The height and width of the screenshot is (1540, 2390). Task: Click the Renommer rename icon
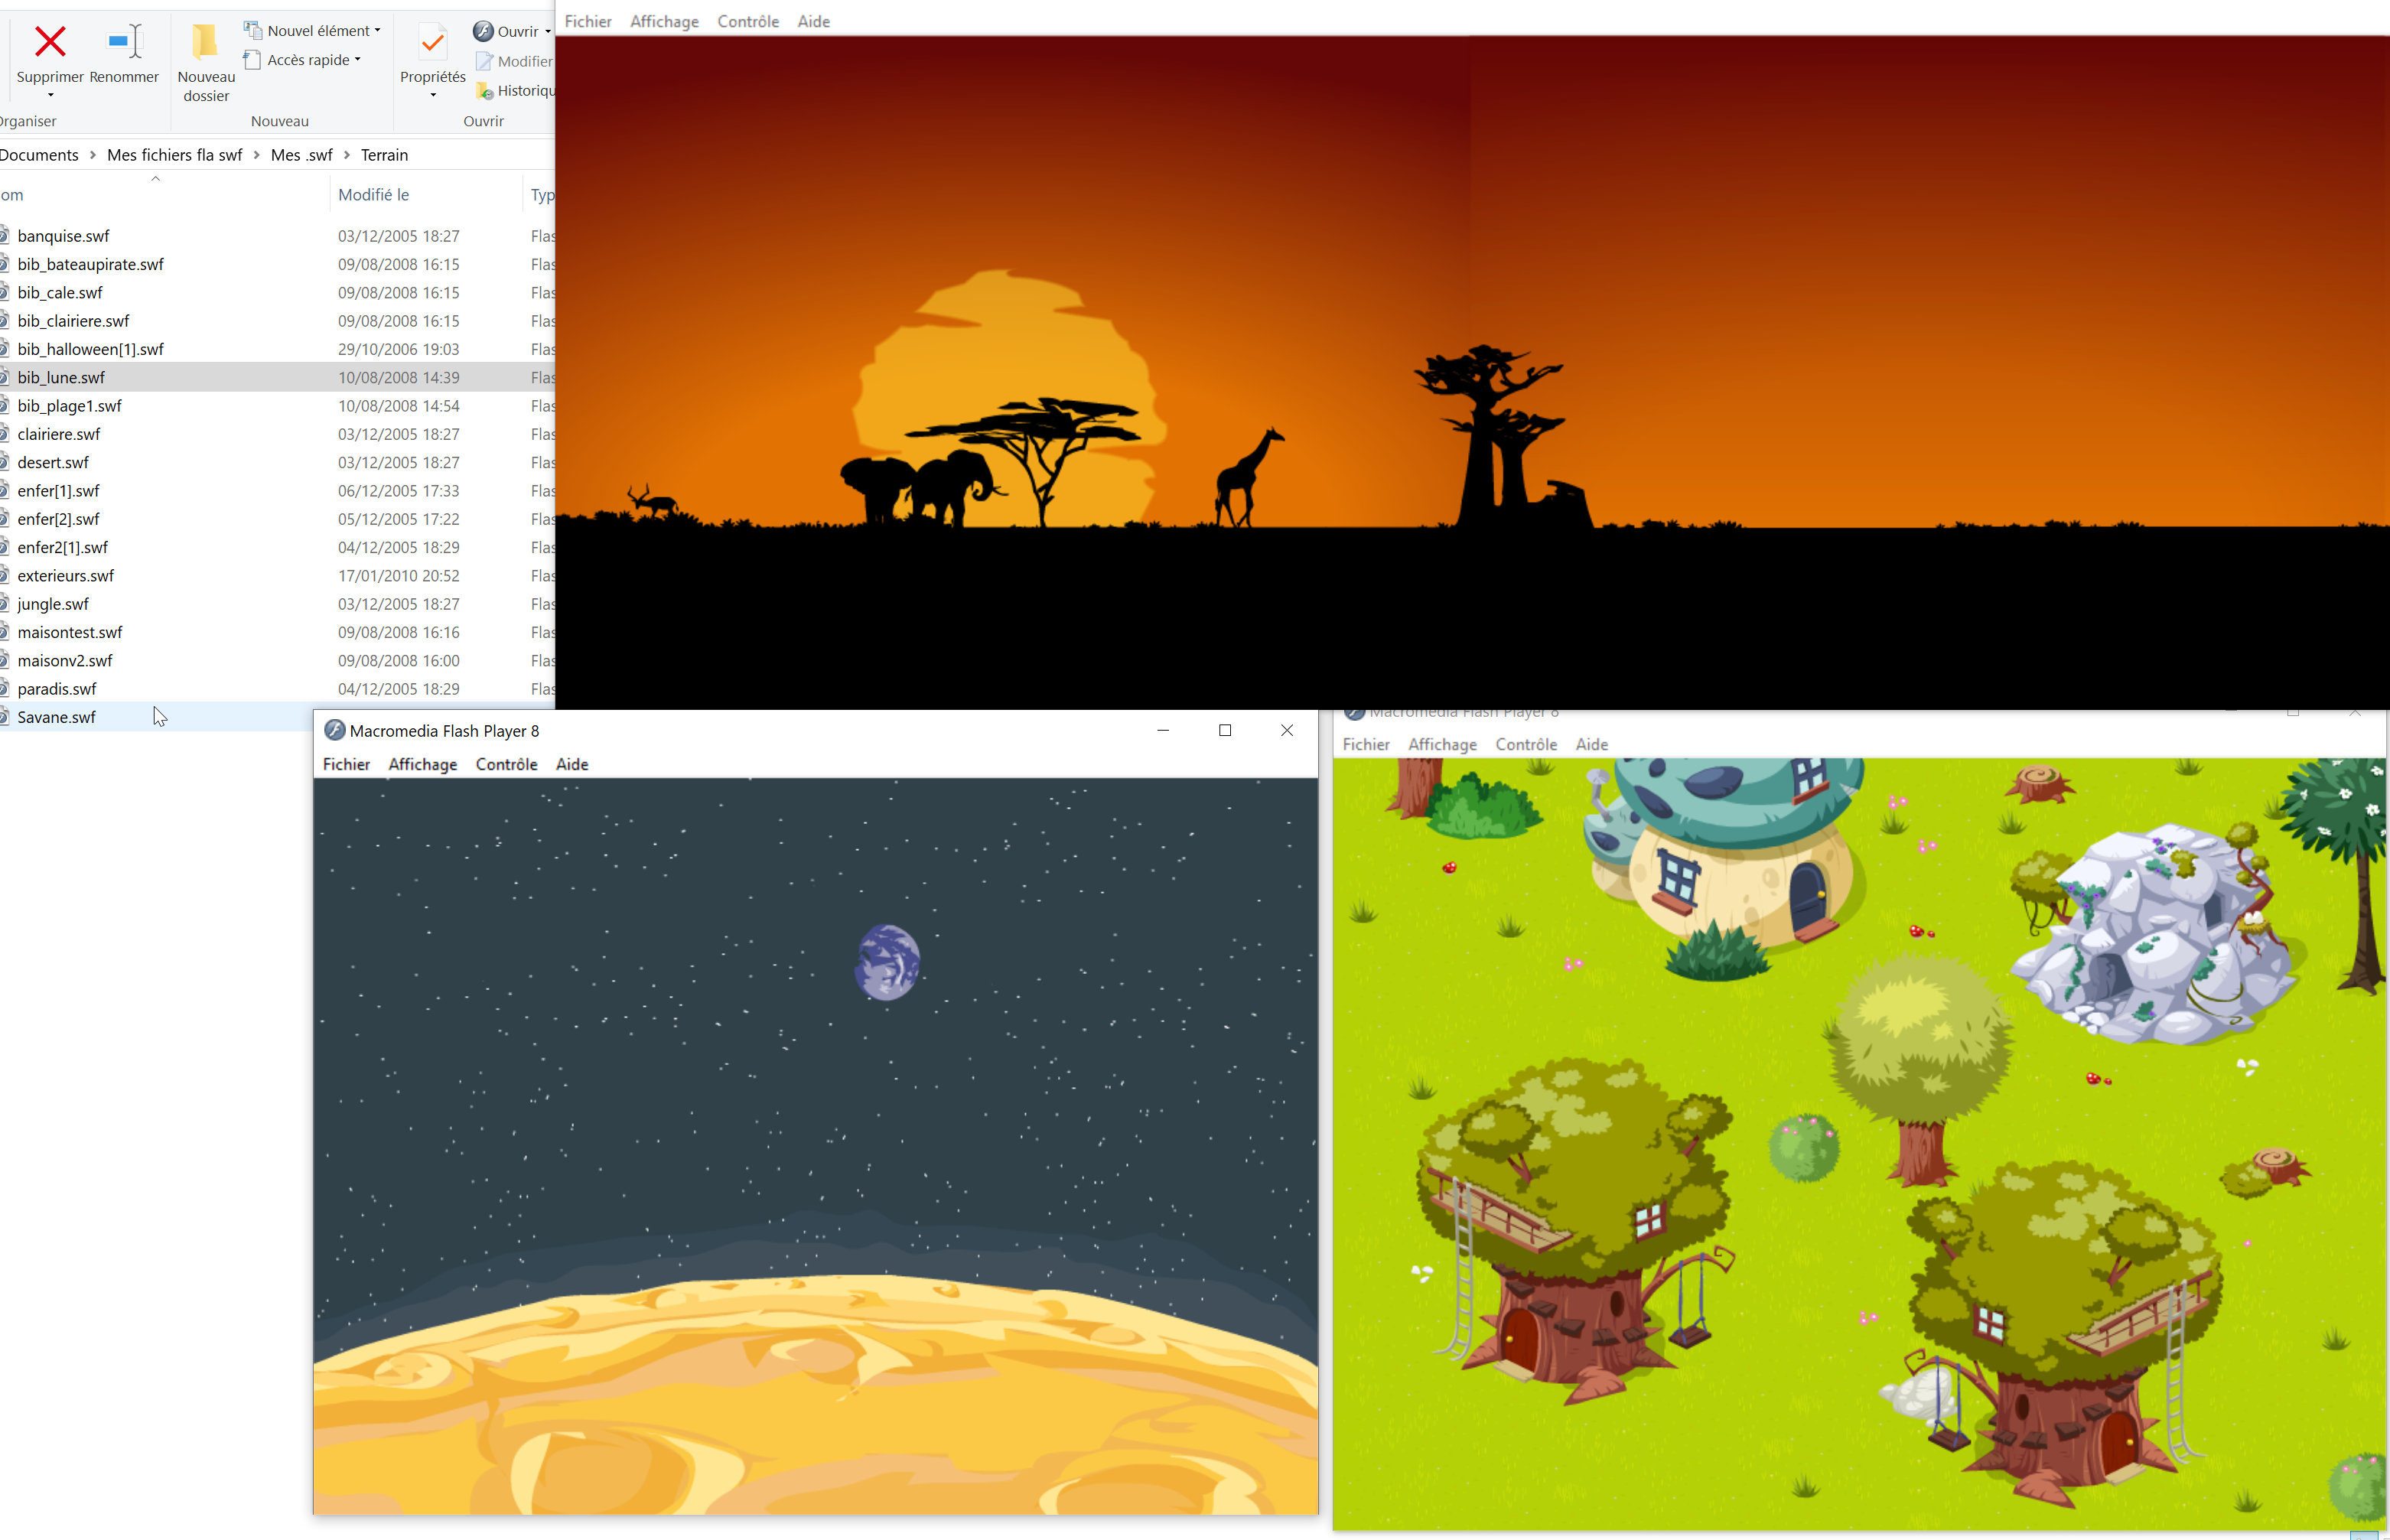pos(124,42)
